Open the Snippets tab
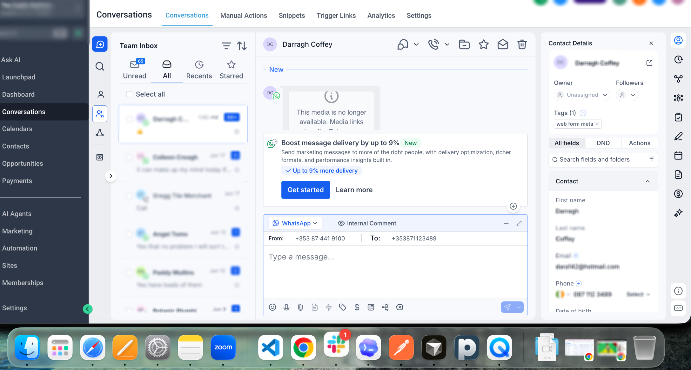The image size is (691, 370). click(x=292, y=16)
